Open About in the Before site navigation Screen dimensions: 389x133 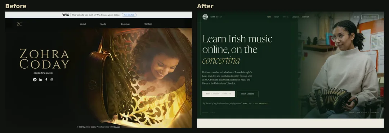(x=83, y=24)
